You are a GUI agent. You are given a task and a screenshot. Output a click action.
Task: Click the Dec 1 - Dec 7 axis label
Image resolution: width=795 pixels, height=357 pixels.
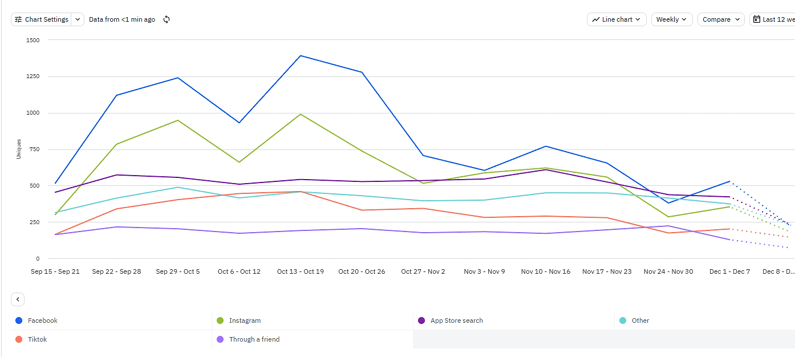pyautogui.click(x=729, y=271)
